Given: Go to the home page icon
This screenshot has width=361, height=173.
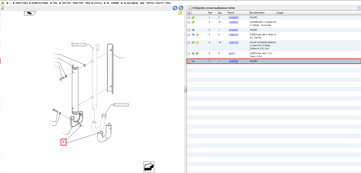Looking at the screenshot, I should point(3,3).
